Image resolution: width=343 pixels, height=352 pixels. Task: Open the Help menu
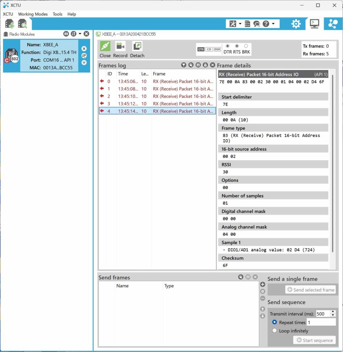pos(72,14)
